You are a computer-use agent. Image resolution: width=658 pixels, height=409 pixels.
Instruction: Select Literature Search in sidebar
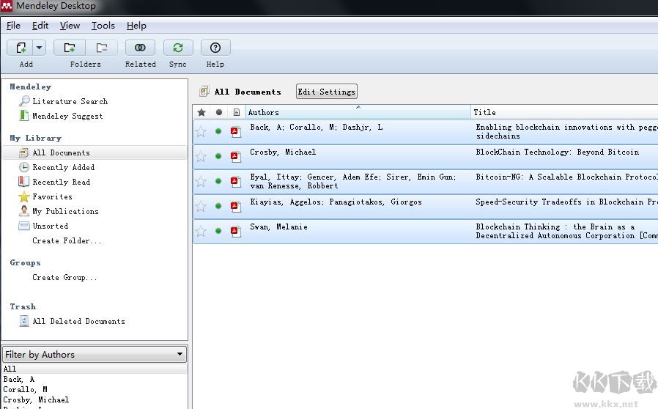70,101
